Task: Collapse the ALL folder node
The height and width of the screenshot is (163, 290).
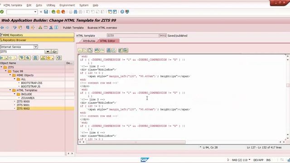Action: coord(14,79)
